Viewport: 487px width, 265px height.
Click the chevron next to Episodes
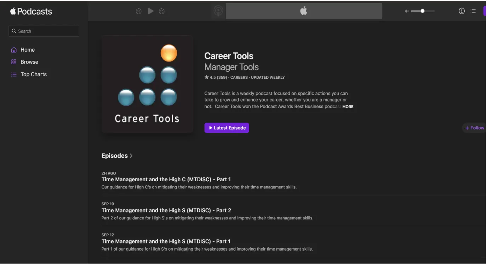[131, 156]
